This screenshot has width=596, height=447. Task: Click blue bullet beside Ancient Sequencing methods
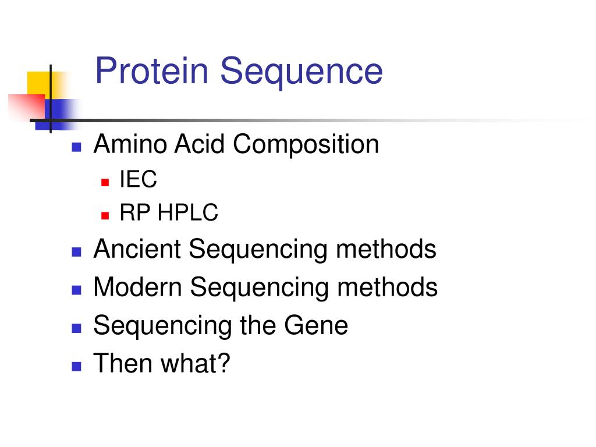[x=76, y=252]
